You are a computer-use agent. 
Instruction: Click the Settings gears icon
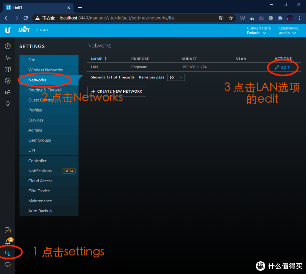pyautogui.click(x=8, y=253)
